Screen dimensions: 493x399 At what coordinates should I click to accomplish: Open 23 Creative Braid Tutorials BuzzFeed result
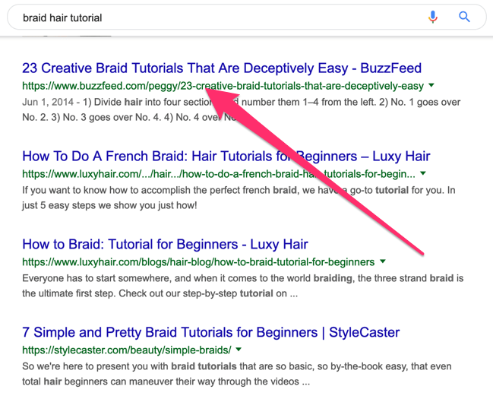pos(222,68)
